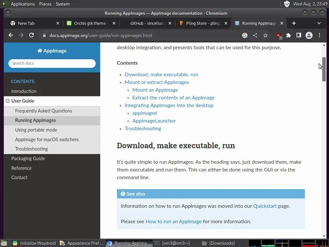This screenshot has width=329, height=247.
Task: Close the Running AppImages tab
Action: pyautogui.click(x=282, y=23)
